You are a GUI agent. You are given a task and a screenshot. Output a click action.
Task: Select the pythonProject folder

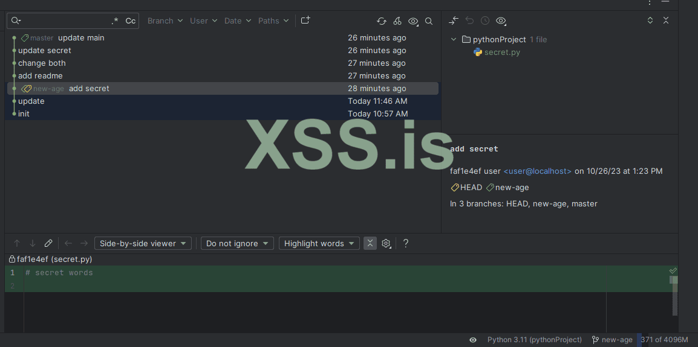[499, 40]
